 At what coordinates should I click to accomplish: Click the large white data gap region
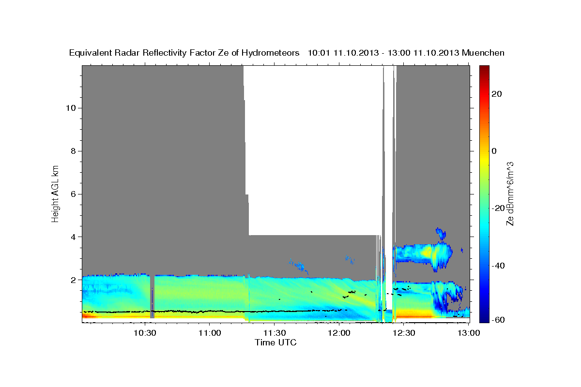coord(315,150)
